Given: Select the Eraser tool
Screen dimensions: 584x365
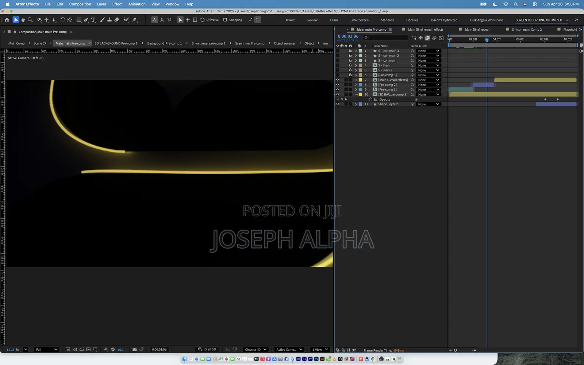Looking at the screenshot, I should click(x=117, y=20).
